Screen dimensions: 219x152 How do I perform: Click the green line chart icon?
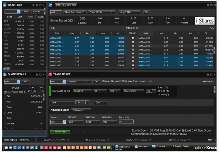[104, 148]
